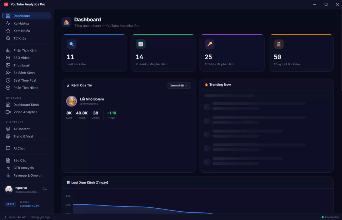This screenshot has width=342, height=220.
Task: Click the Lối Nhỏ Bolero channel avatar
Action: tap(72, 101)
